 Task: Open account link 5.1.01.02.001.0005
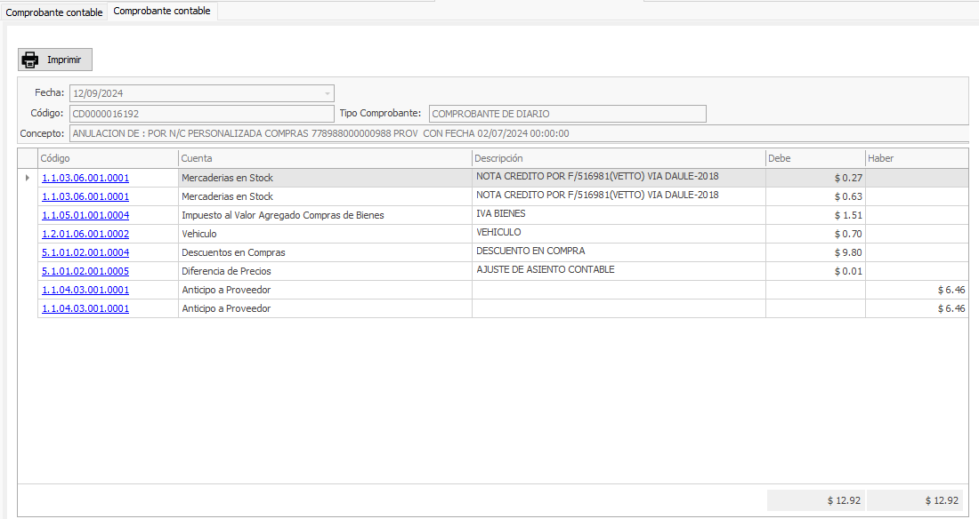85,271
